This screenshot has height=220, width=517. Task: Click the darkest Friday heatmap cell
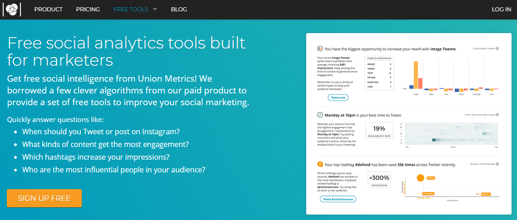[x=434, y=140]
